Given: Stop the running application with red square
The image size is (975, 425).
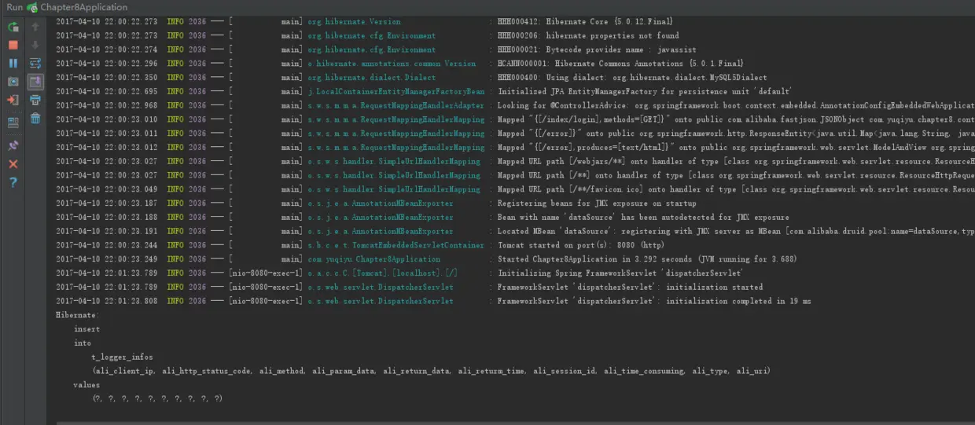Looking at the screenshot, I should (x=13, y=46).
